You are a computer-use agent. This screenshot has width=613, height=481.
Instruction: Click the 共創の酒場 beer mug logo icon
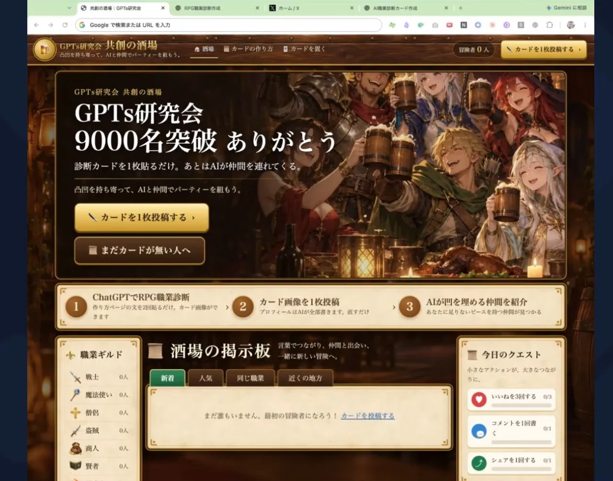(45, 50)
